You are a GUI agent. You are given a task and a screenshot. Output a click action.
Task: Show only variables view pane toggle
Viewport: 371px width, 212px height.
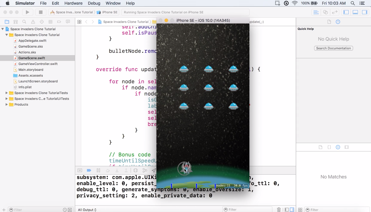287,210
